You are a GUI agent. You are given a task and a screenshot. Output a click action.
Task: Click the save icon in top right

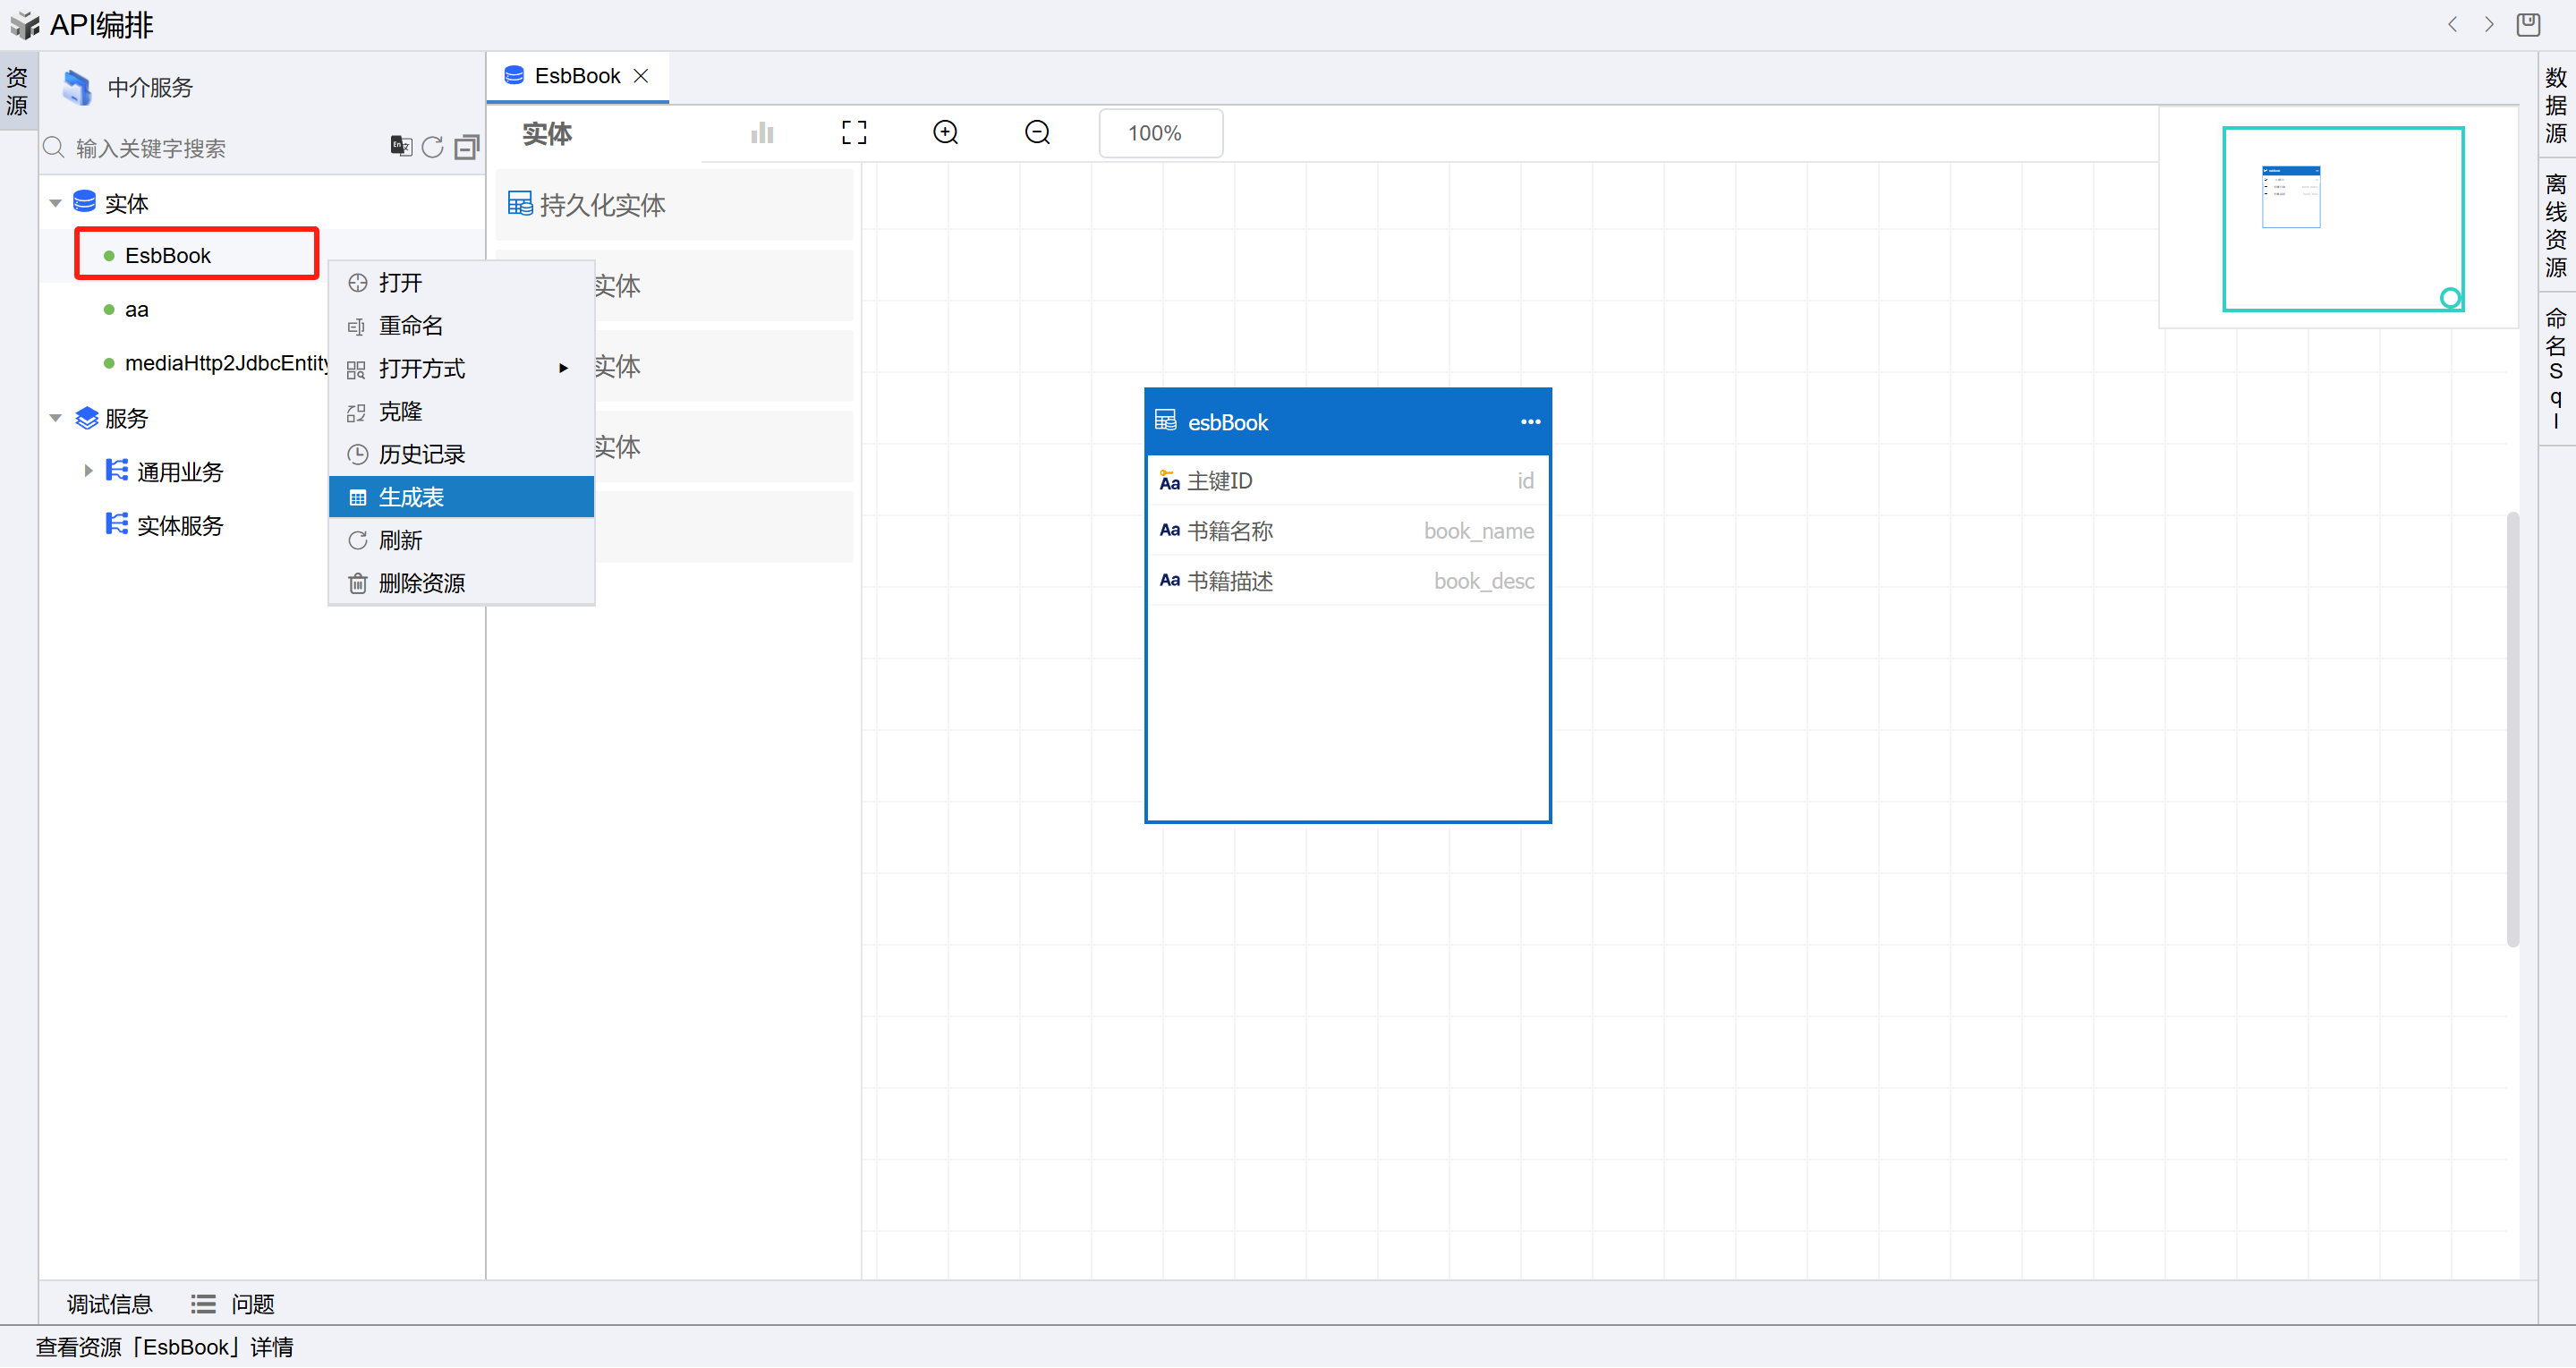click(x=2527, y=24)
